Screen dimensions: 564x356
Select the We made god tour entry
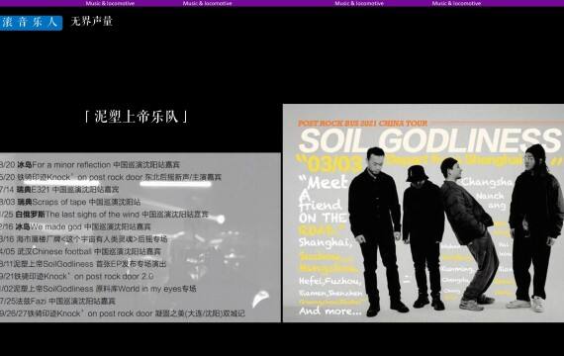(75, 226)
